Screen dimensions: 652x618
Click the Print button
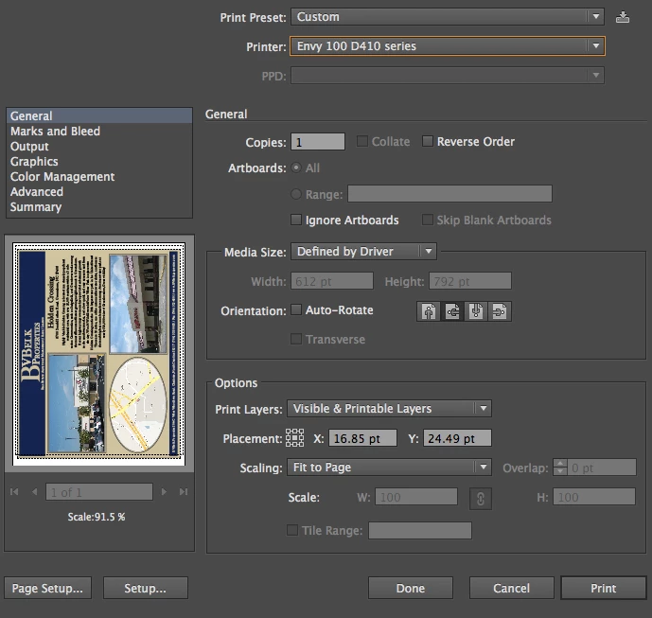click(604, 588)
